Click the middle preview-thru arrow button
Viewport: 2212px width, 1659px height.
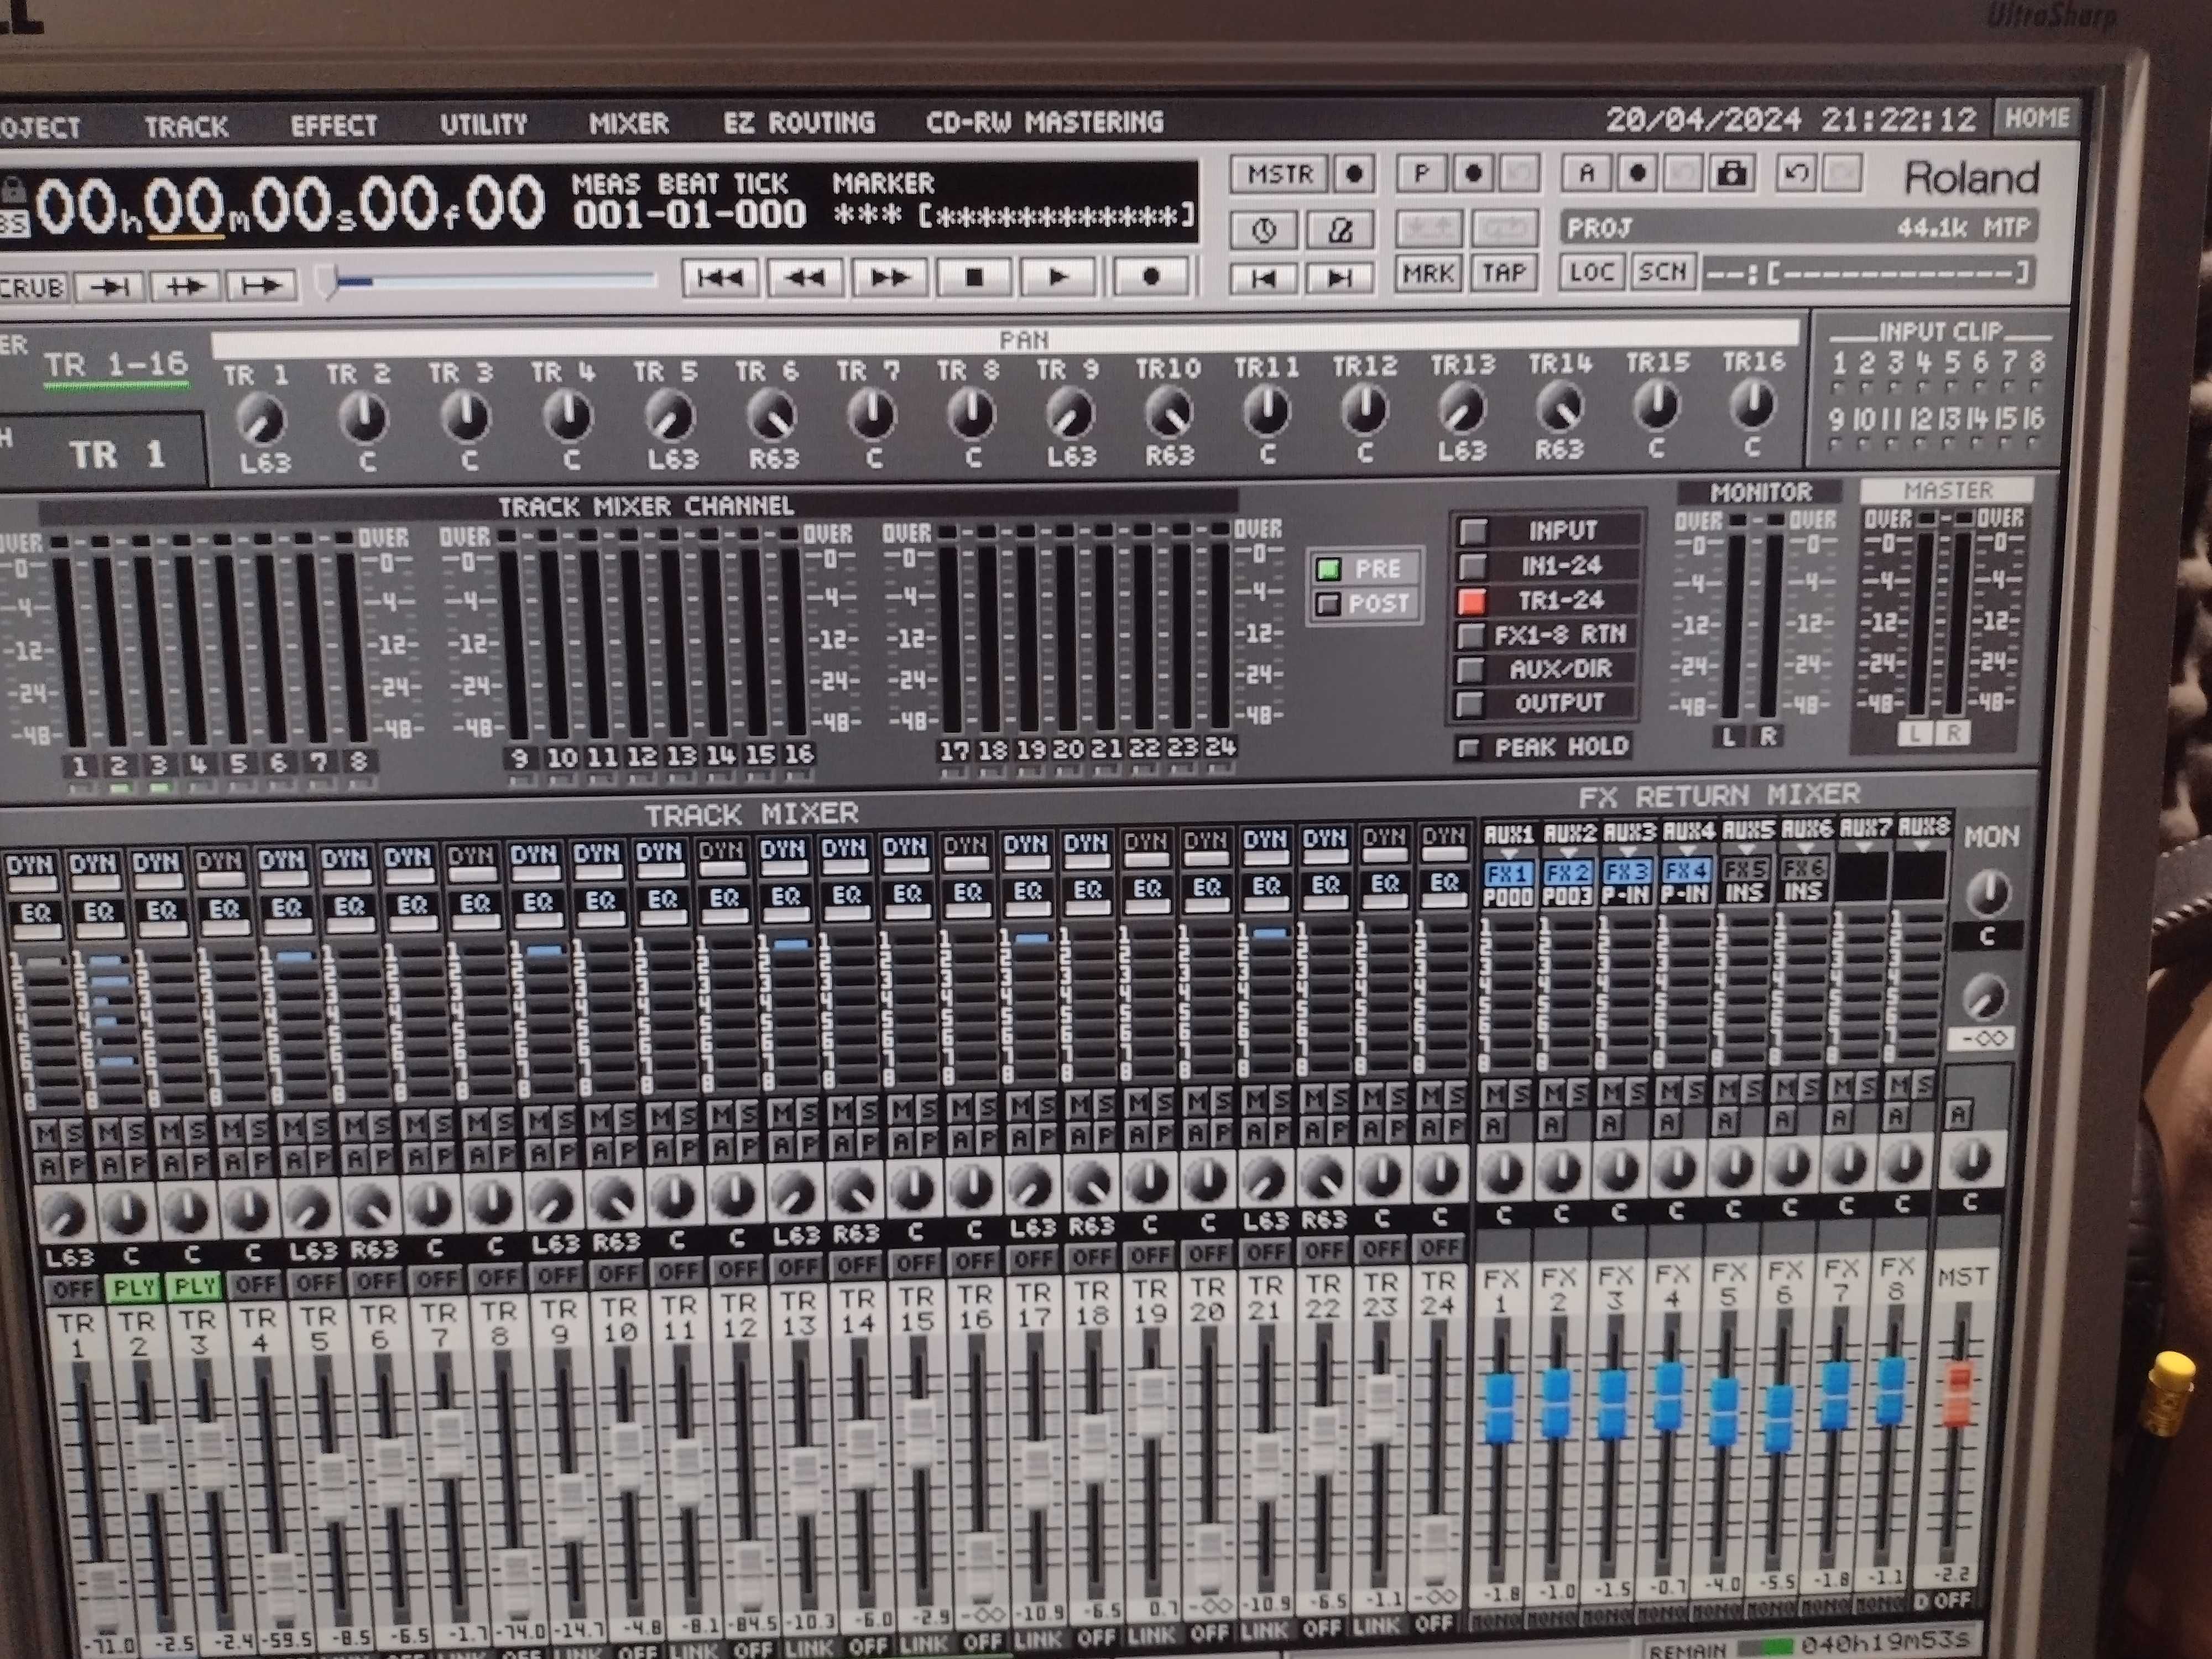(185, 286)
